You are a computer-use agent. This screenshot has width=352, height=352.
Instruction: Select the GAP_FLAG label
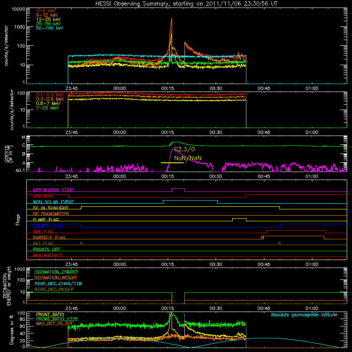43,196
